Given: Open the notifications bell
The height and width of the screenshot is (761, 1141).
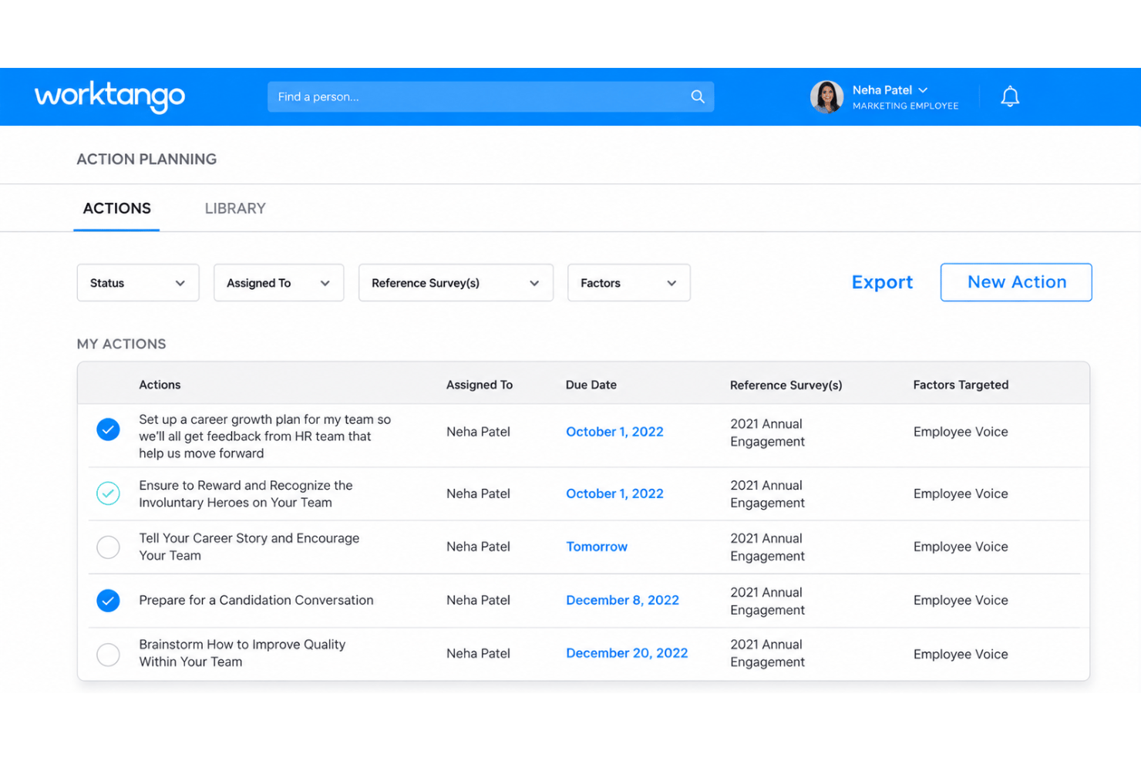Looking at the screenshot, I should pyautogui.click(x=1010, y=96).
